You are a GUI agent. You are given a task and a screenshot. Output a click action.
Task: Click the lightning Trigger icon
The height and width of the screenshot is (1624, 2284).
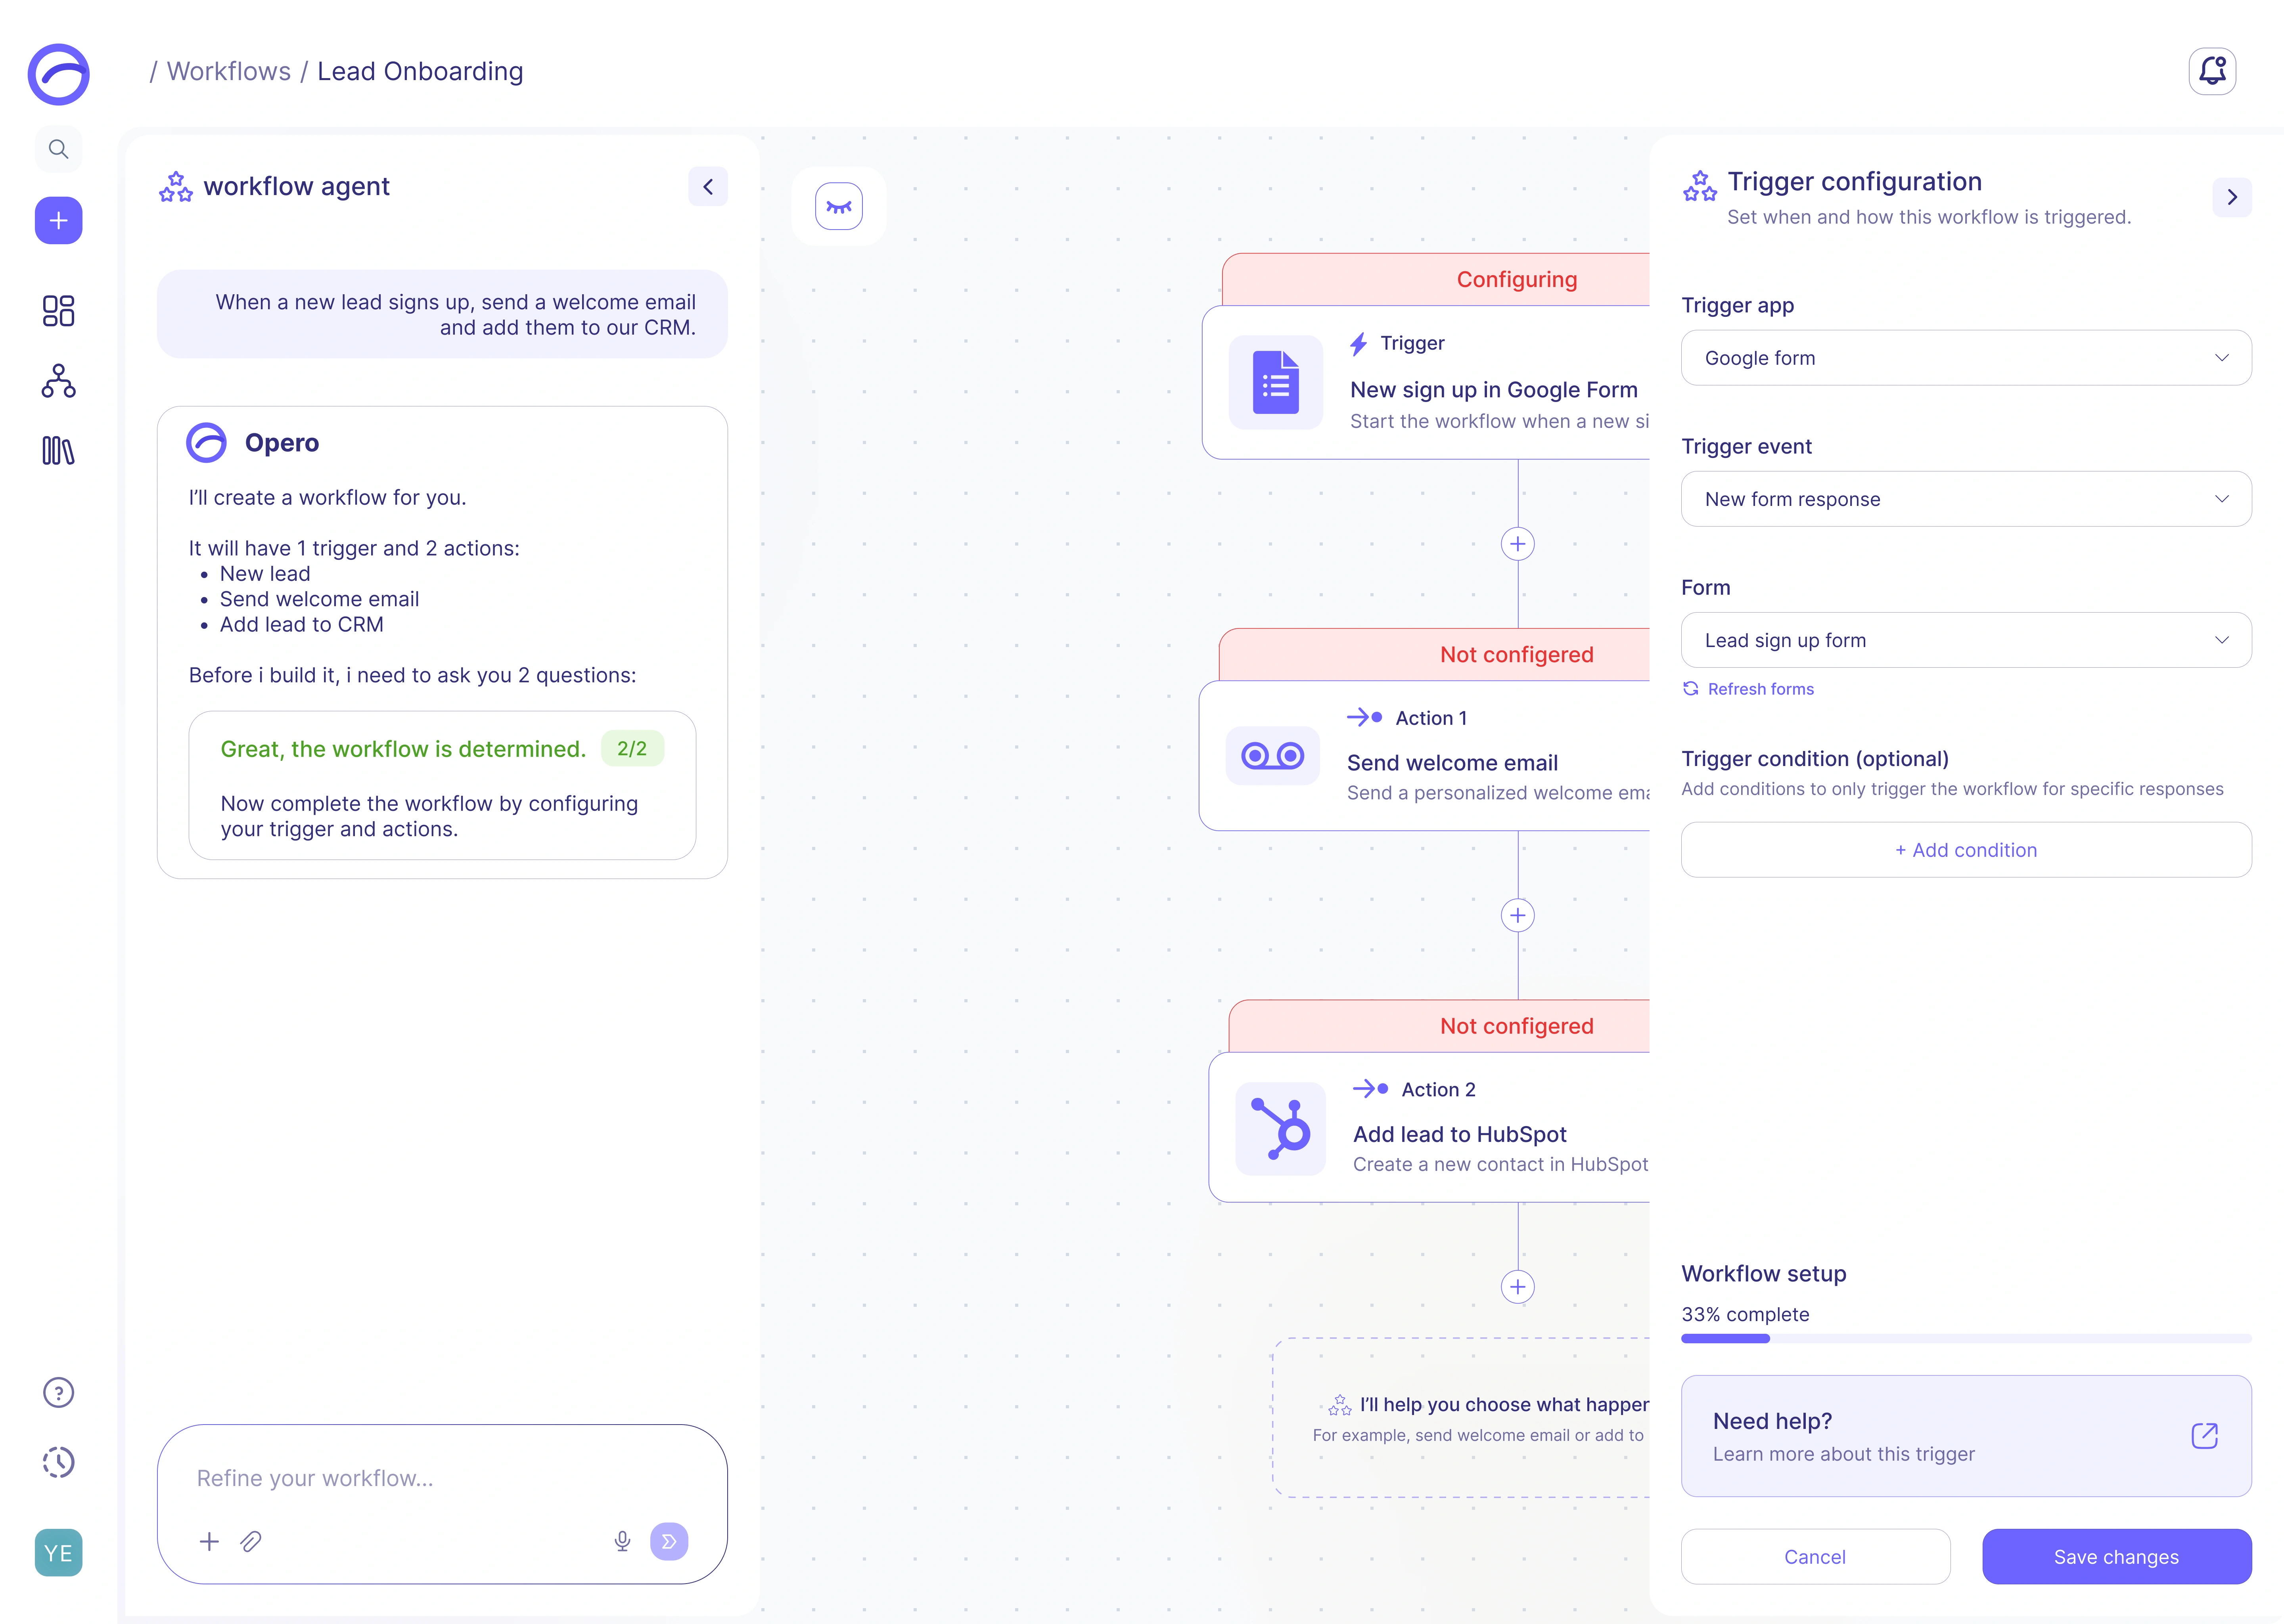(1359, 344)
